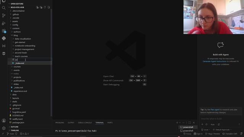Image resolution: width=244 pixels, height=137 pixels.
Task: Open the Search view in activity bar
Action: click(x=4, y=8)
